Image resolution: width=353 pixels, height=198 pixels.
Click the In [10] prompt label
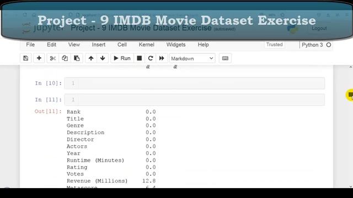coord(48,83)
